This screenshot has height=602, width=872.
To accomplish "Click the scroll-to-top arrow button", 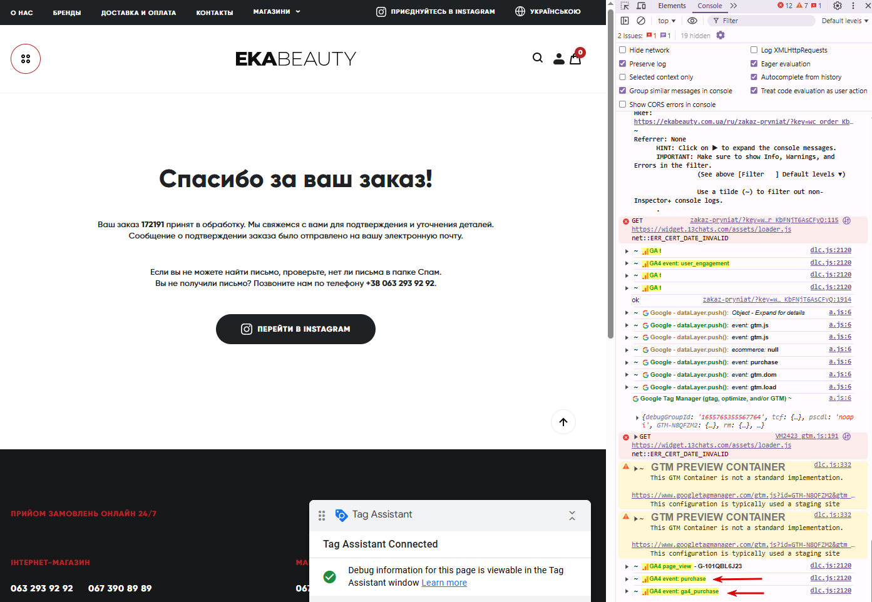I will tap(563, 422).
